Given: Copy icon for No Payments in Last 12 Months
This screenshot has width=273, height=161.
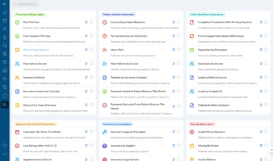Looking at the screenshot, I should (x=174, y=36).
